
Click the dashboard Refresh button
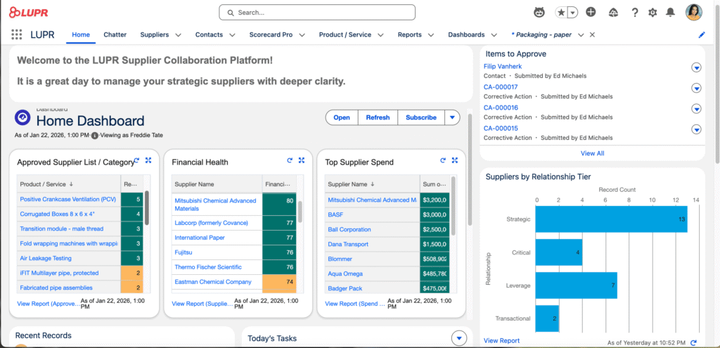[378, 117]
